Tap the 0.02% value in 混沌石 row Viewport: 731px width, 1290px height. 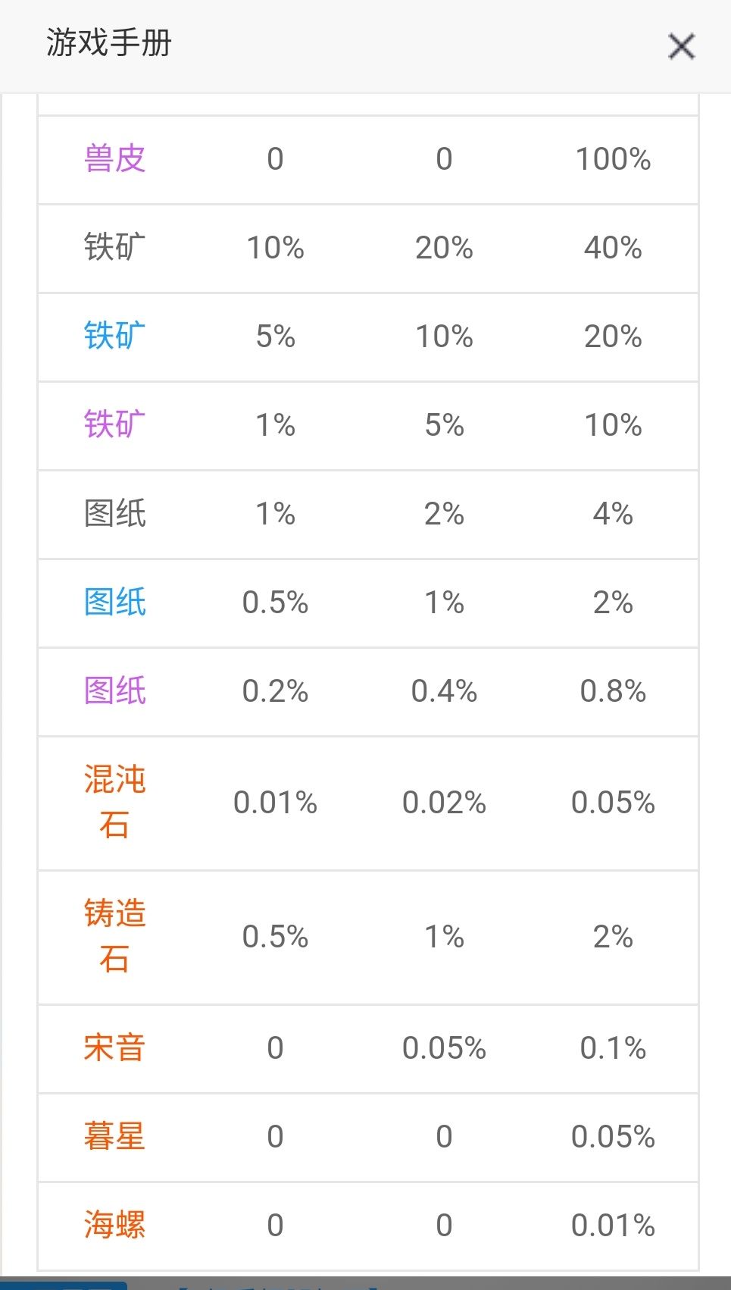coord(444,803)
